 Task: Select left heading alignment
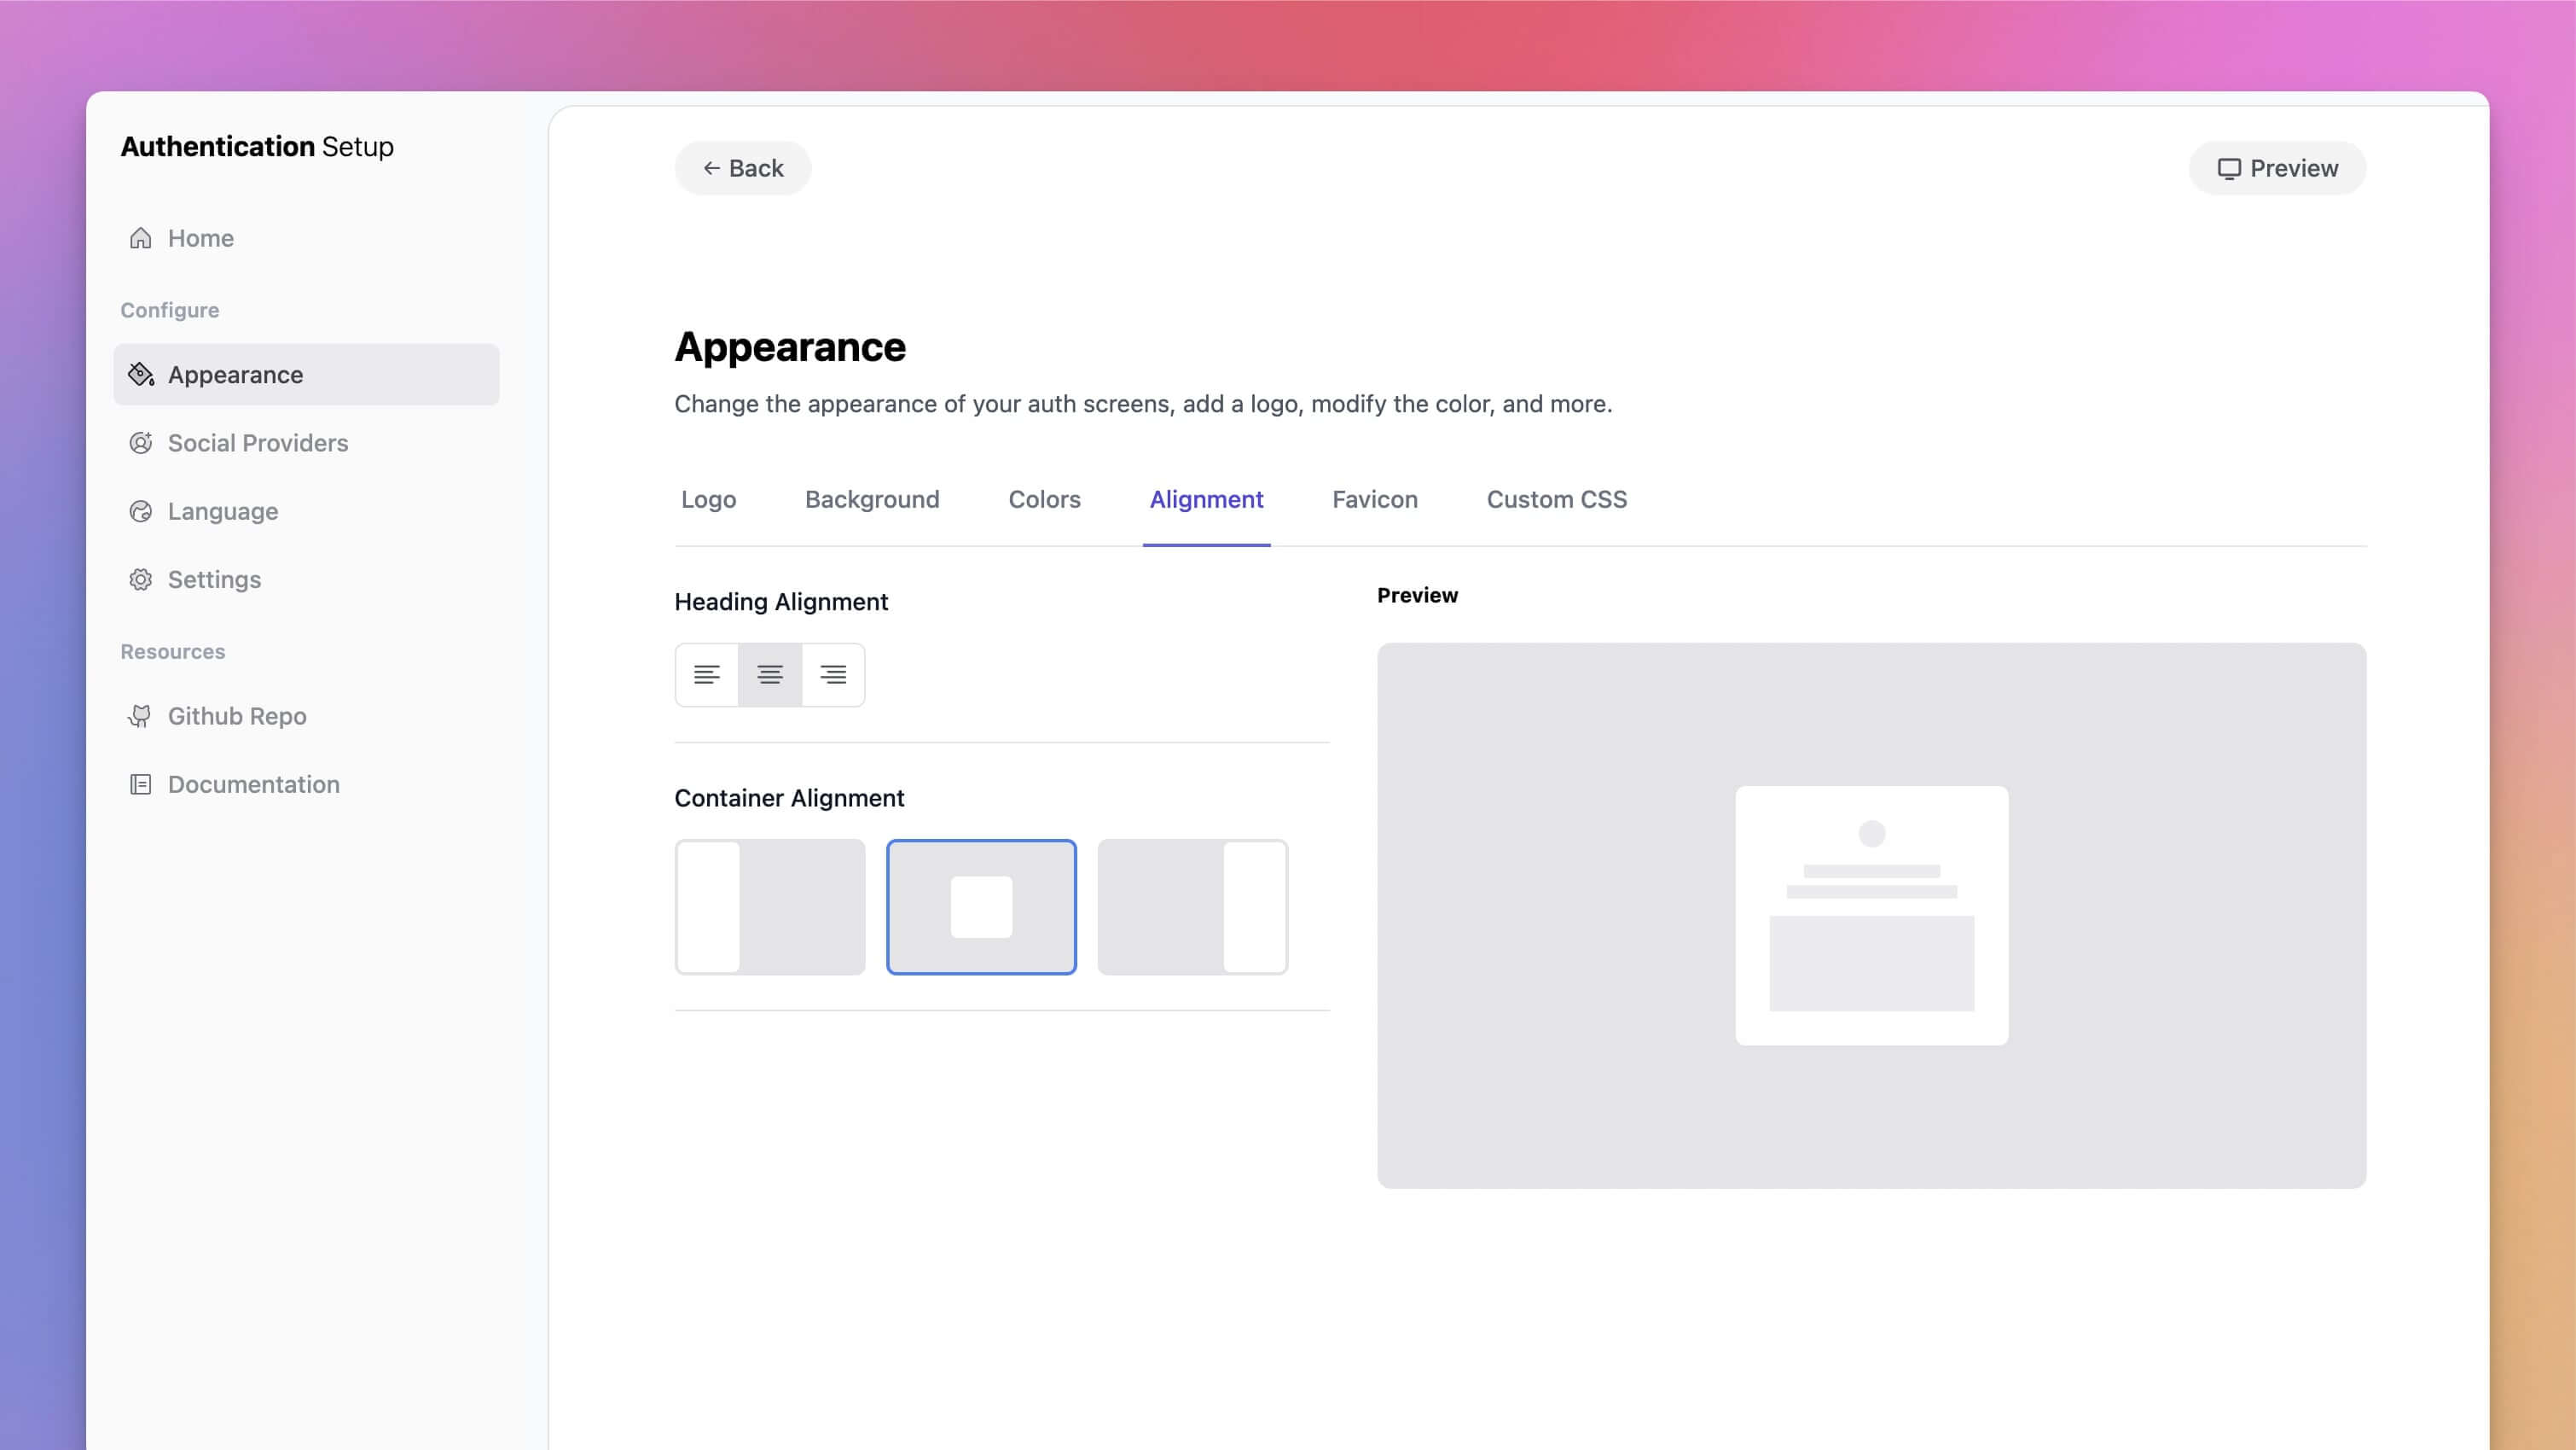click(x=707, y=674)
